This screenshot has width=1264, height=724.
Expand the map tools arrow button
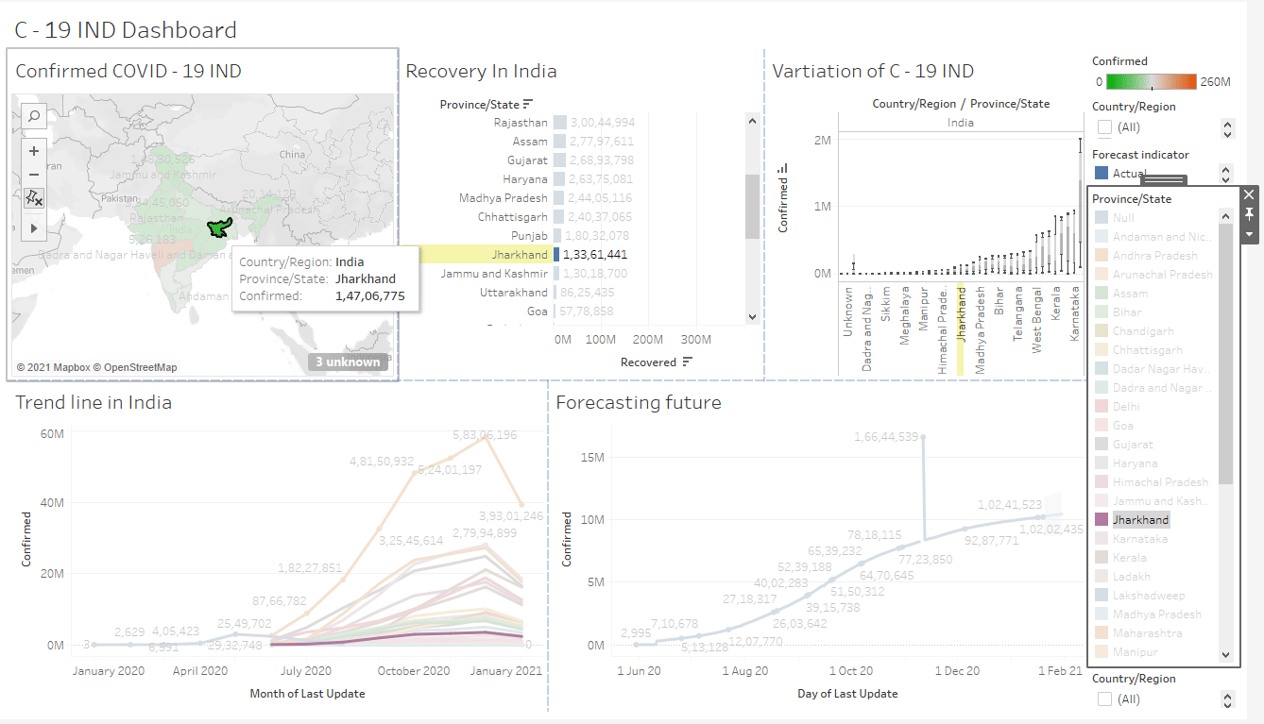click(x=34, y=228)
